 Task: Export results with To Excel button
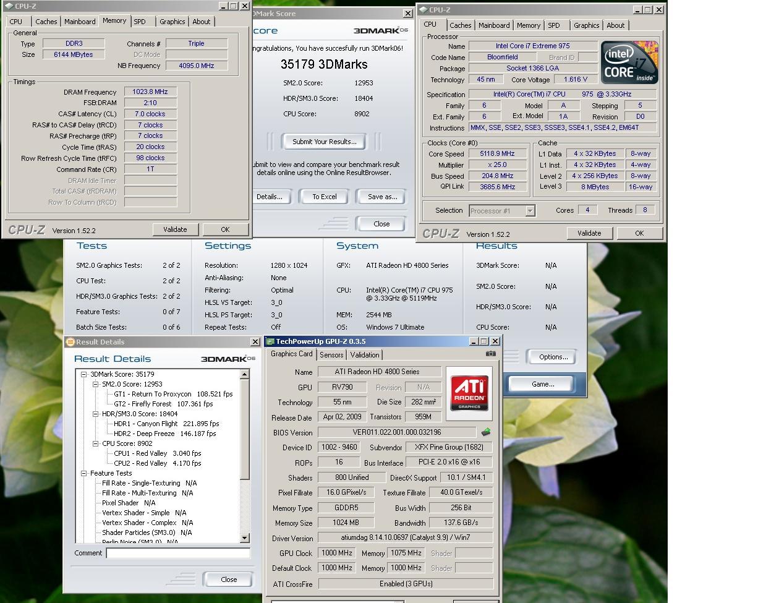325,197
